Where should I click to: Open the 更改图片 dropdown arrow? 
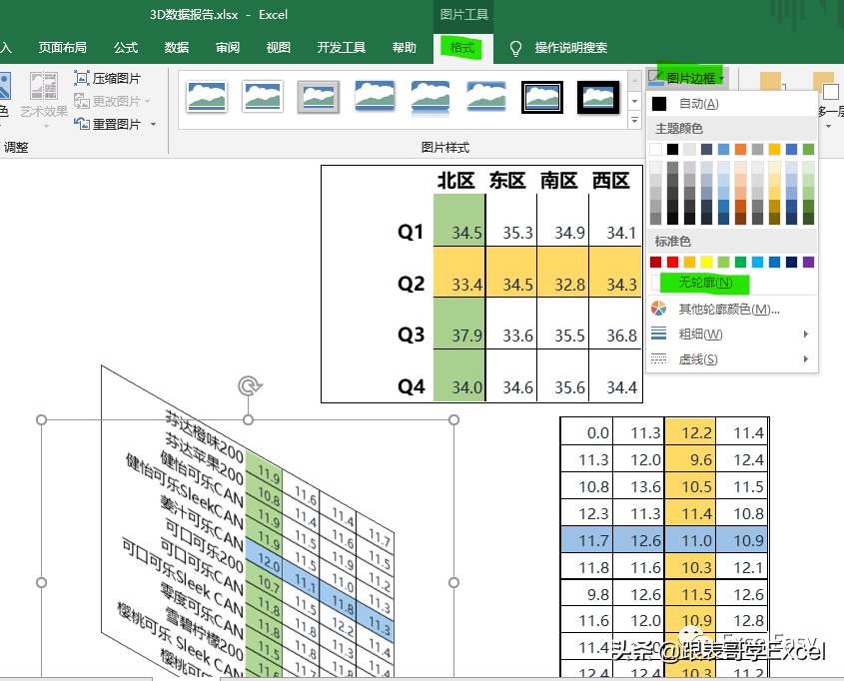point(147,101)
